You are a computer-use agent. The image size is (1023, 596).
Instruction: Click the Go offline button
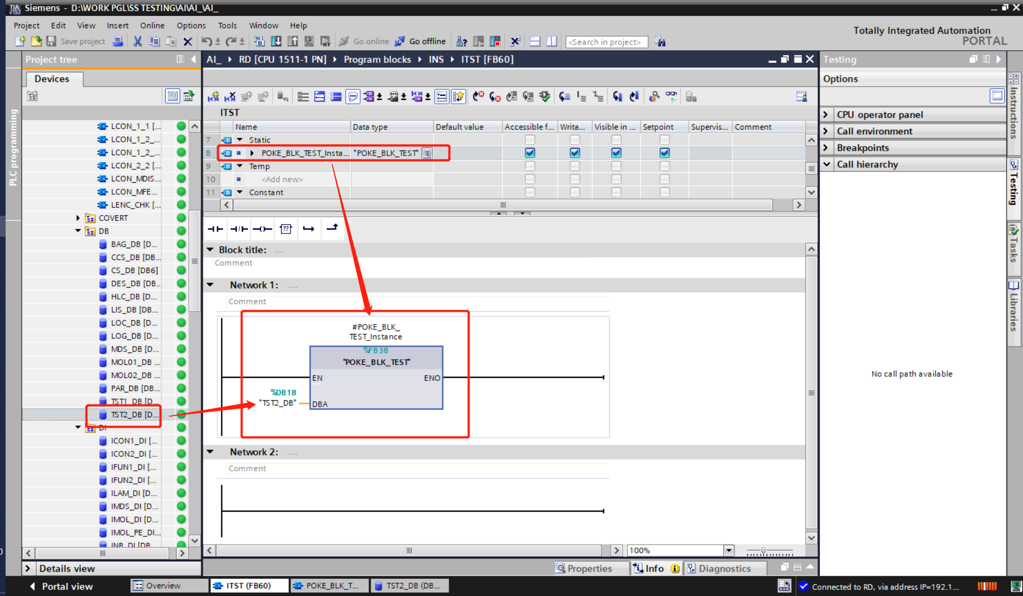pyautogui.click(x=420, y=41)
